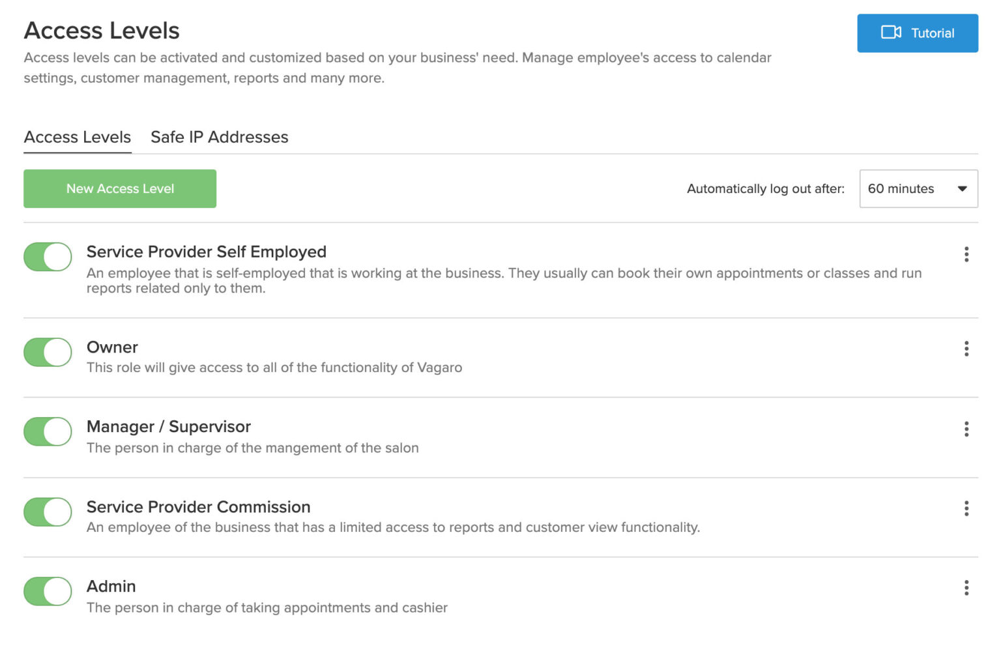Viewport: 1001px width, 653px height.
Task: Click the Owner role title
Action: (112, 347)
